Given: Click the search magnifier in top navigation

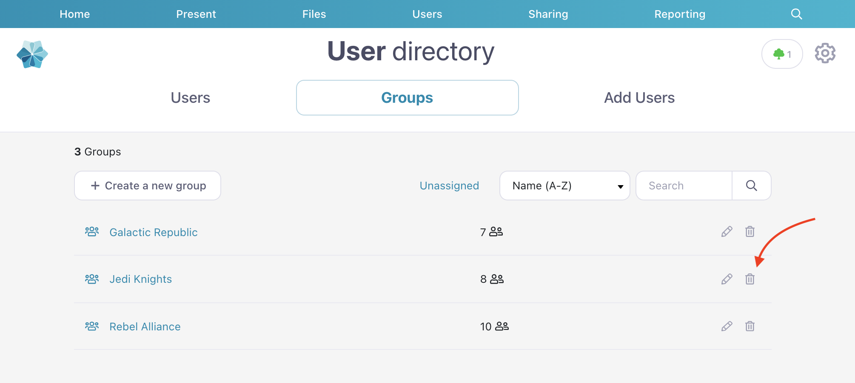Looking at the screenshot, I should coord(796,14).
